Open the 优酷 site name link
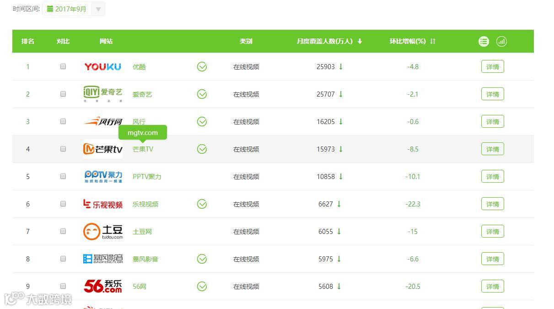Viewport: 554px width, 309px height. point(139,67)
